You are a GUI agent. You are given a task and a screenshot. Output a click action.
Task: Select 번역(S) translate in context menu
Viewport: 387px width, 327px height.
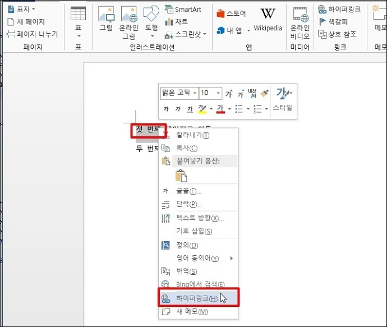pyautogui.click(x=199, y=271)
